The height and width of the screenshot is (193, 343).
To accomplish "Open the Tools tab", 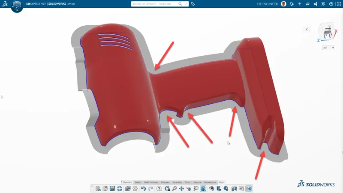I will [187, 182].
